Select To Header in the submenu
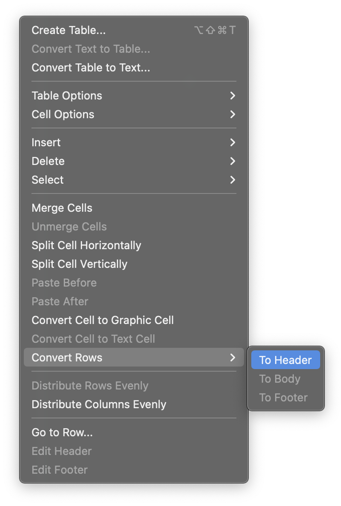 [x=285, y=360]
